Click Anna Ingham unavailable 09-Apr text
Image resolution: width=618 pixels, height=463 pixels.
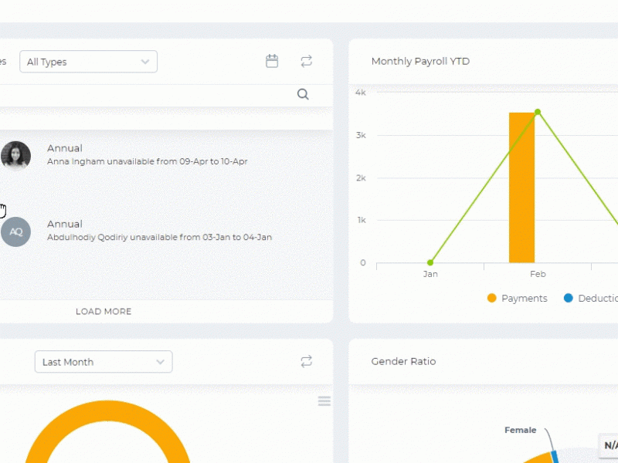[x=147, y=161]
